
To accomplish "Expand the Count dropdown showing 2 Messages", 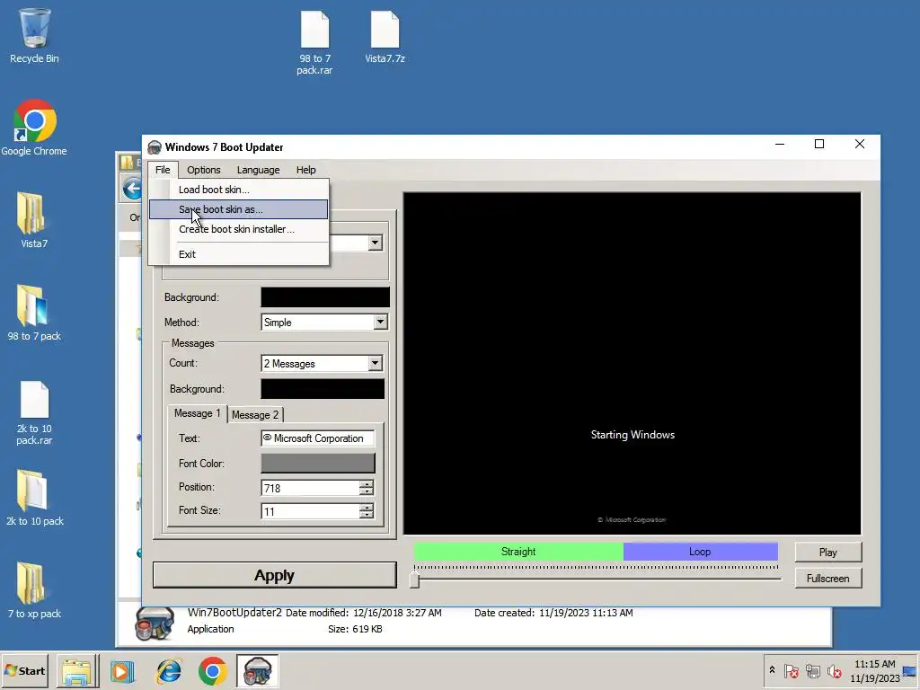I will 375,363.
